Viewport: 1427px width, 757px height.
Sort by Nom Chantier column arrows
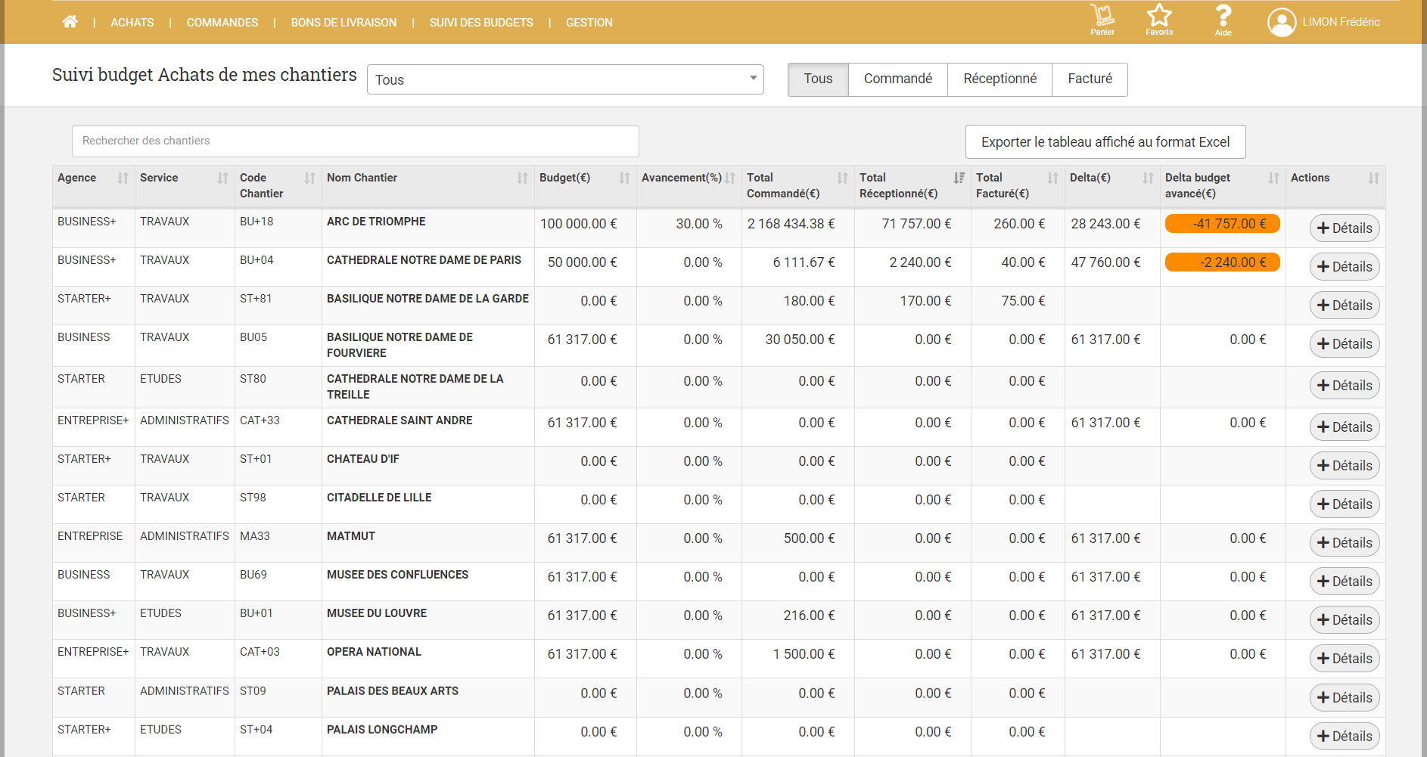click(522, 178)
